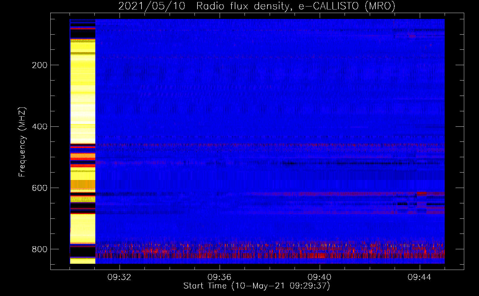Click the 09:40 time tick label

pyautogui.click(x=319, y=277)
